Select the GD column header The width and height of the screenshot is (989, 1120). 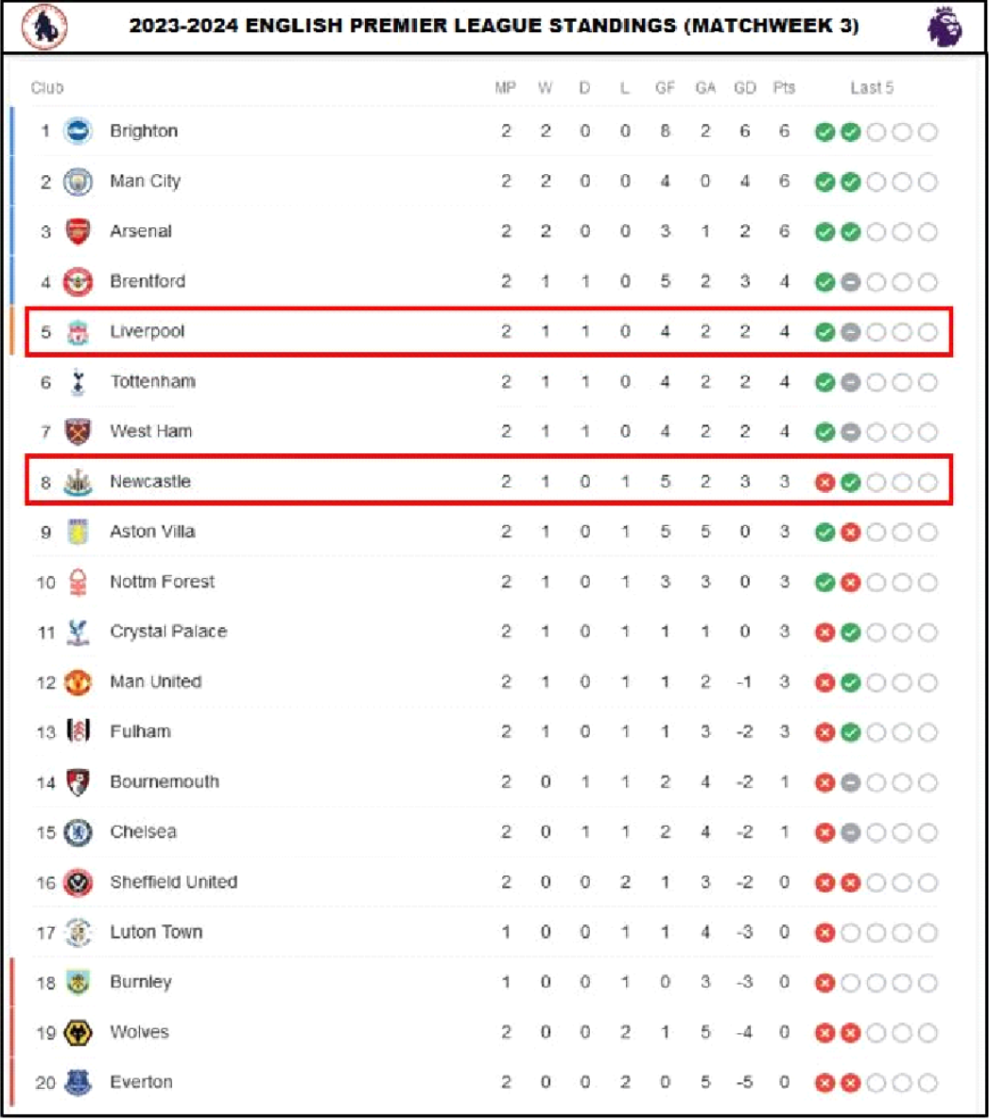tap(745, 88)
